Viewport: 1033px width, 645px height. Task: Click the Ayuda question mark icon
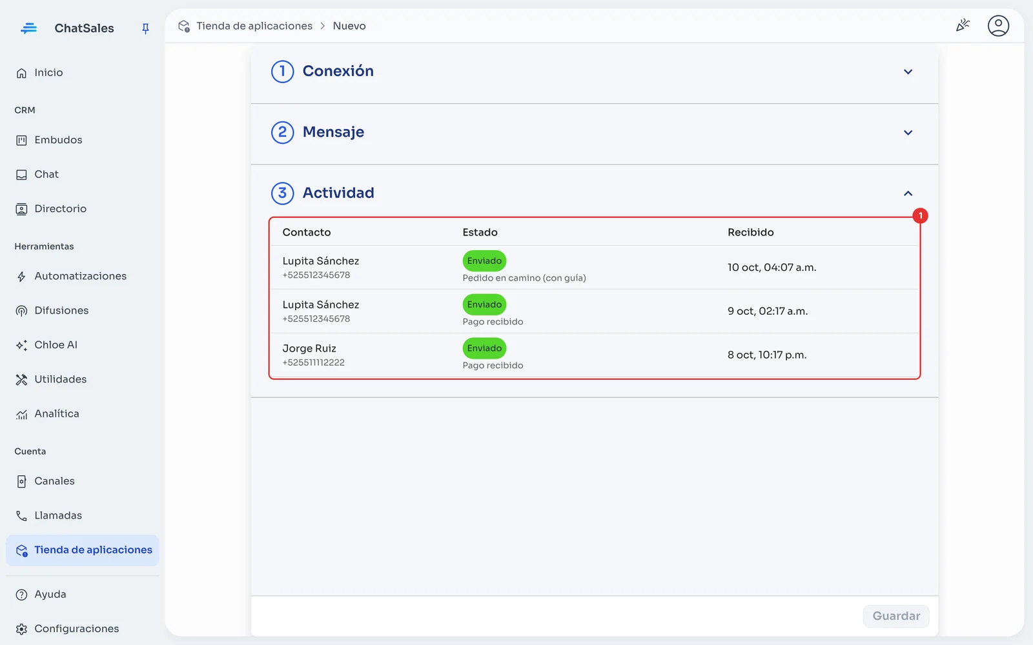[x=21, y=595]
